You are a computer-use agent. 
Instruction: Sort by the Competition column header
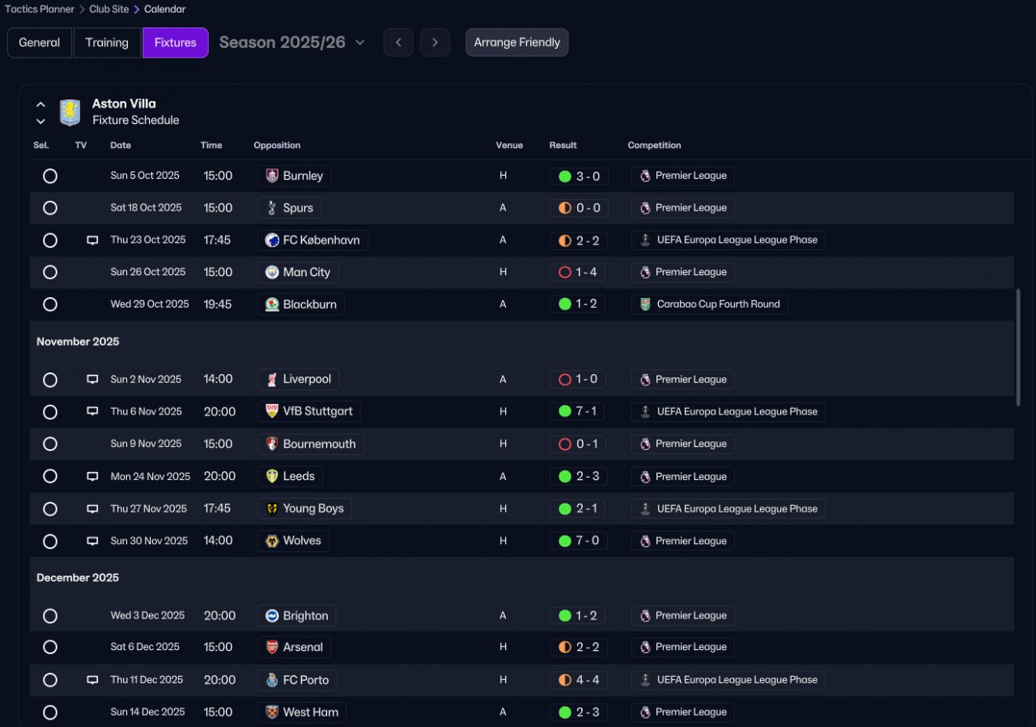[655, 146]
